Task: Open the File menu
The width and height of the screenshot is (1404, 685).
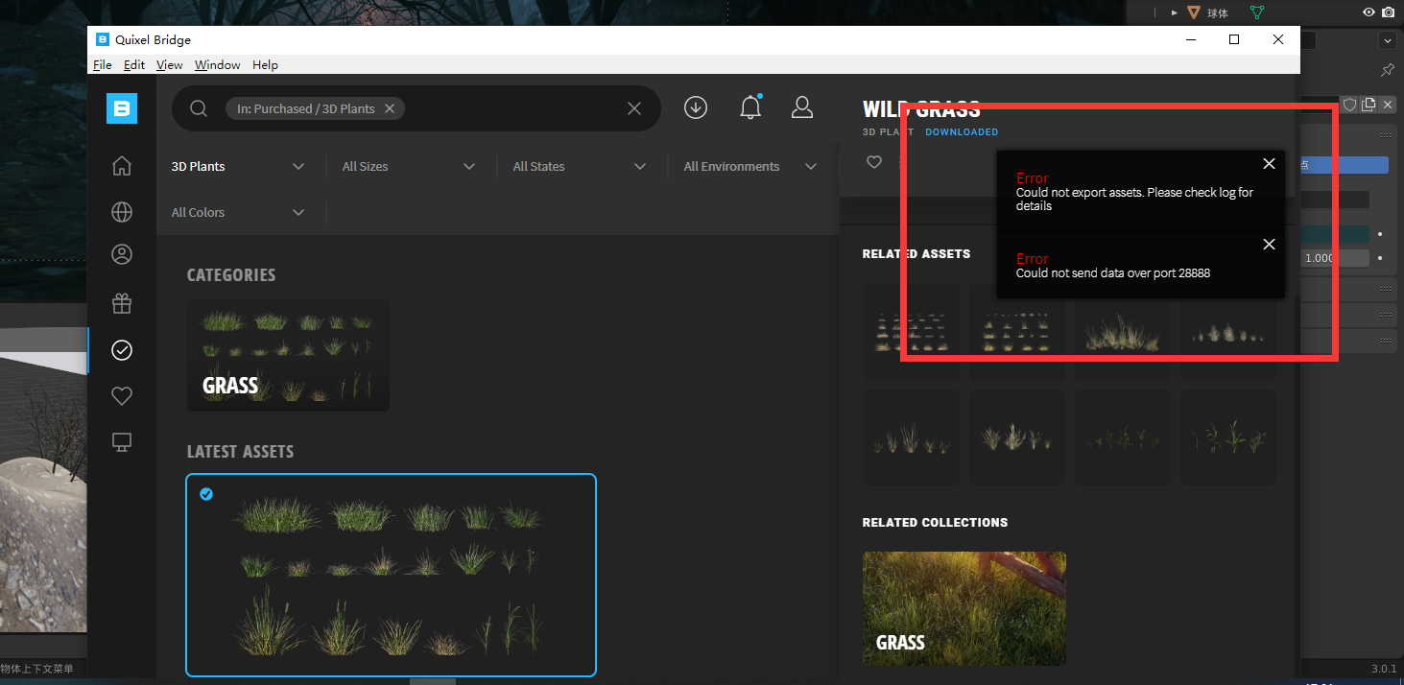Action: [x=103, y=64]
